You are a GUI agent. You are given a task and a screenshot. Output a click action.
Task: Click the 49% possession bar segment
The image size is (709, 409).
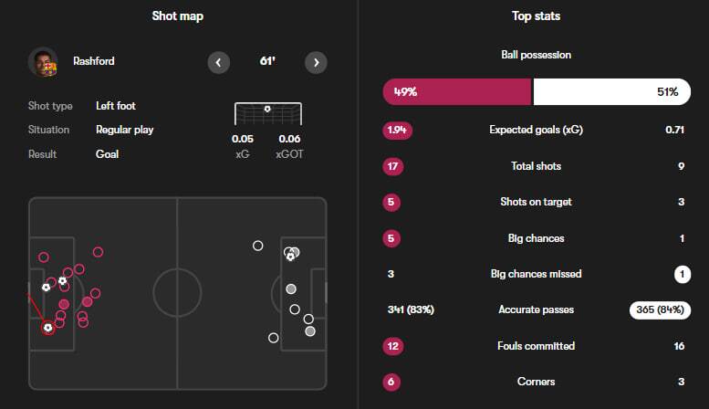(457, 92)
